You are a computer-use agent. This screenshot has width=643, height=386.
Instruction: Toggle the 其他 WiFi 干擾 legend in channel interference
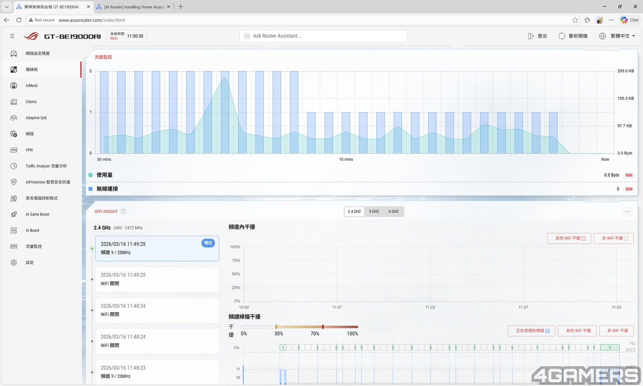[x=569, y=238]
